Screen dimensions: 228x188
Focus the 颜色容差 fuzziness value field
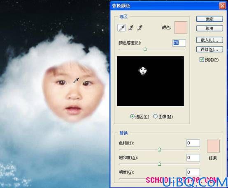(179, 43)
